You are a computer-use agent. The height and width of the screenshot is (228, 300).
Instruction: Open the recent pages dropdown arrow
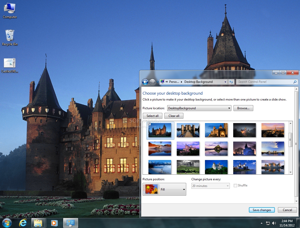click(158, 82)
